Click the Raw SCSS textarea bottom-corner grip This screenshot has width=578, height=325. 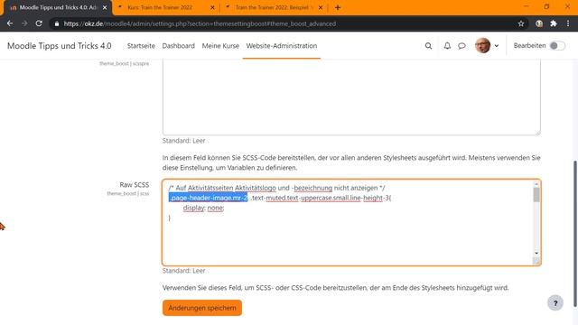pos(536,261)
